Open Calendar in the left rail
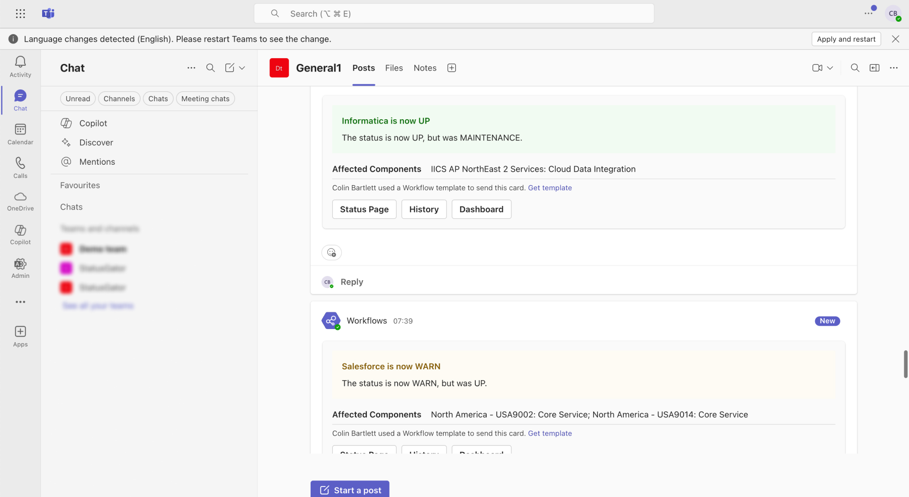909x497 pixels. [x=20, y=134]
